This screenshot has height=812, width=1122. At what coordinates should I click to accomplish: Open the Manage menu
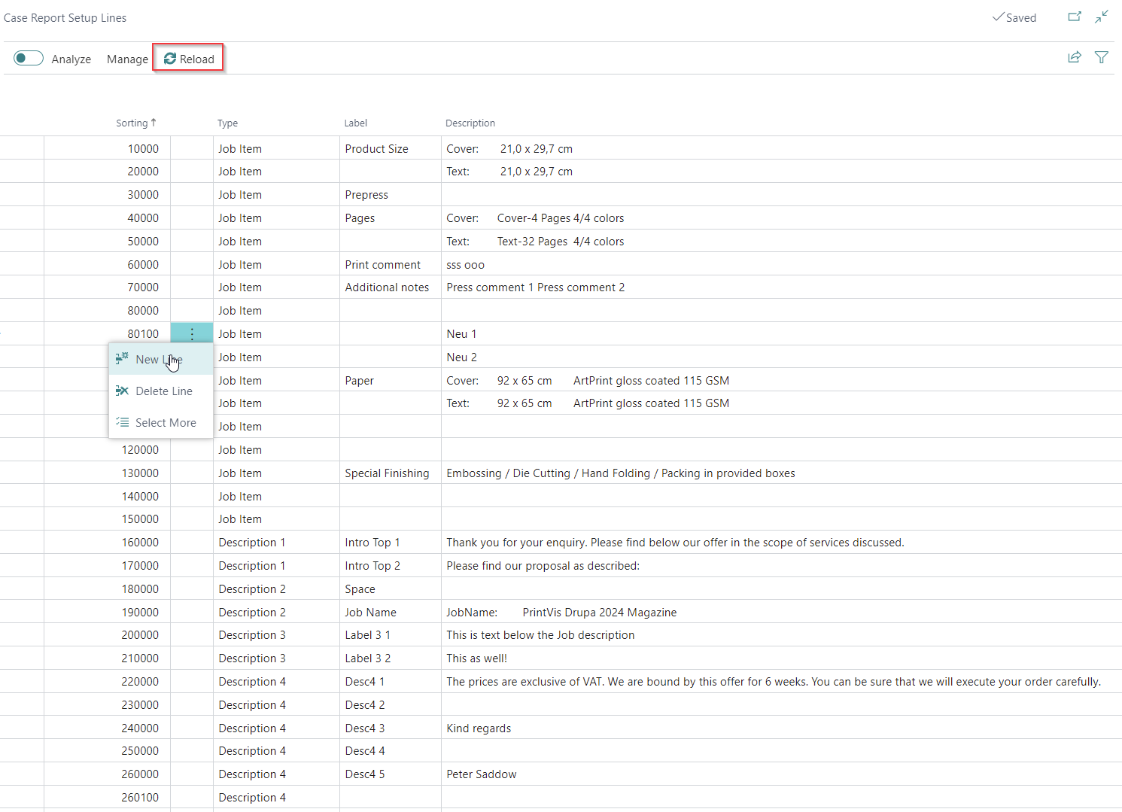coord(127,59)
